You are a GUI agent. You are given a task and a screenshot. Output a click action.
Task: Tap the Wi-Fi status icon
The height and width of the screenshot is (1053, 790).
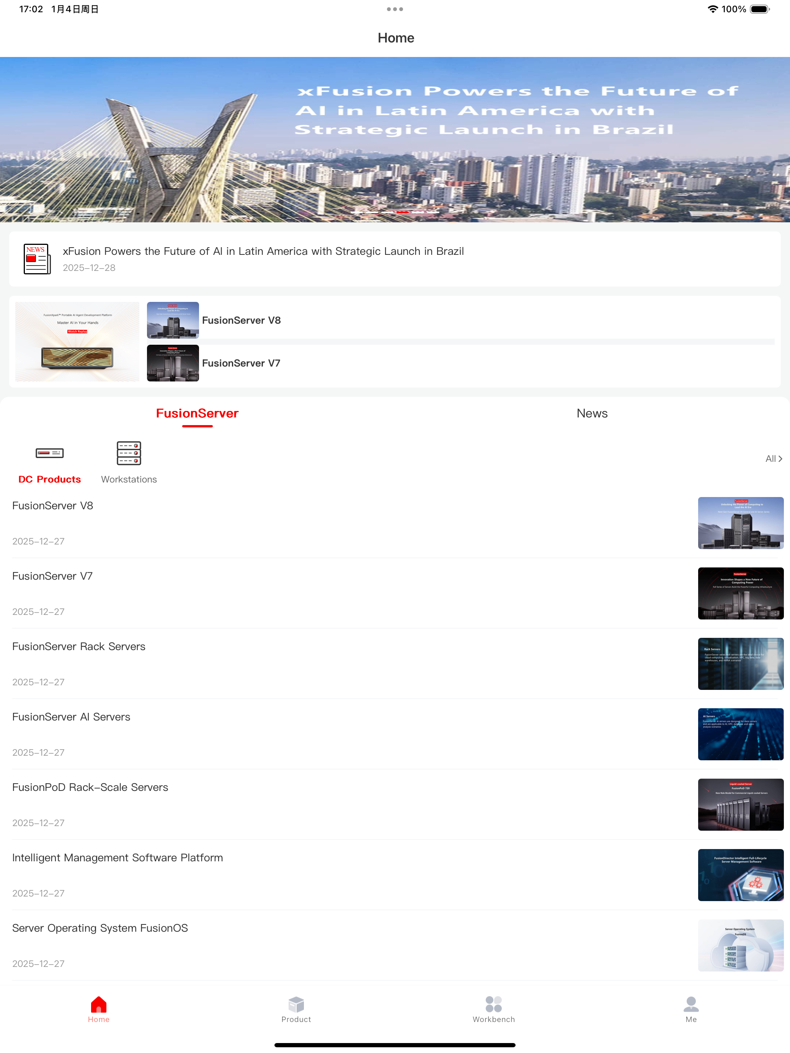click(712, 9)
